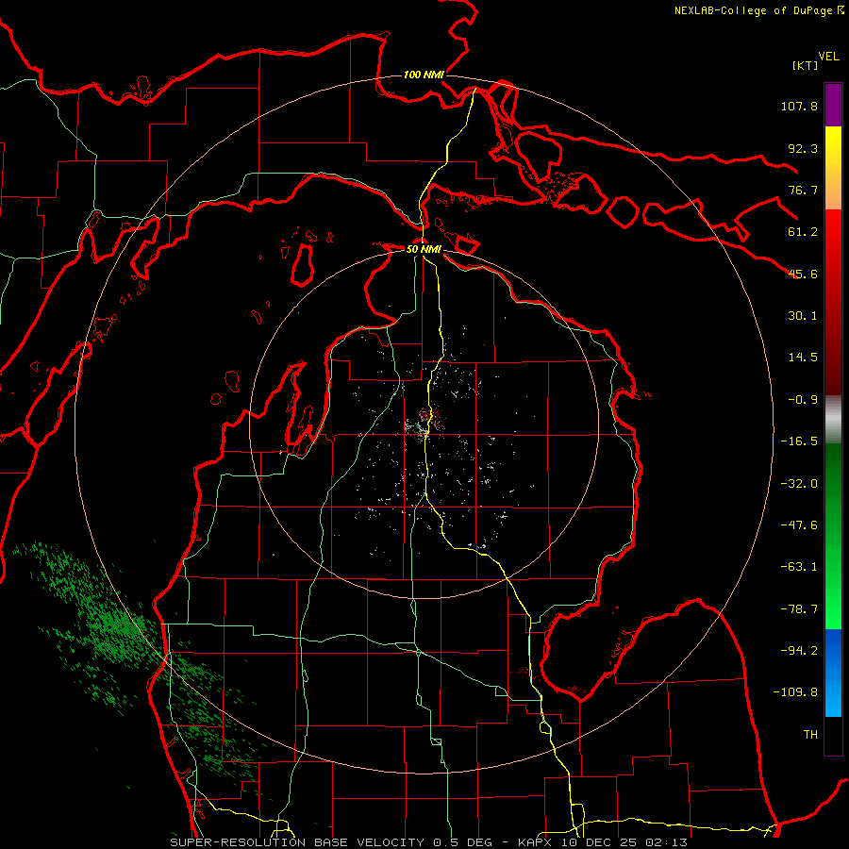Image resolution: width=849 pixels, height=849 pixels.
Task: Click the [KT] unit label
Action: coord(805,65)
